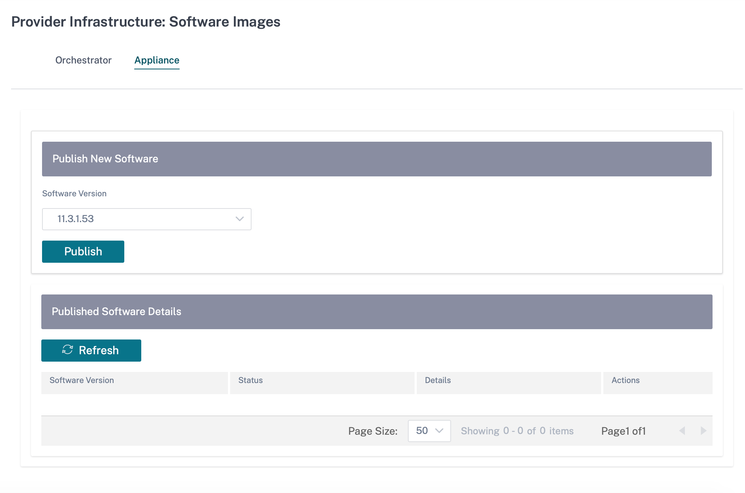Click the Page1 of1 indicator
Screen dimensions: 745x493
point(623,431)
